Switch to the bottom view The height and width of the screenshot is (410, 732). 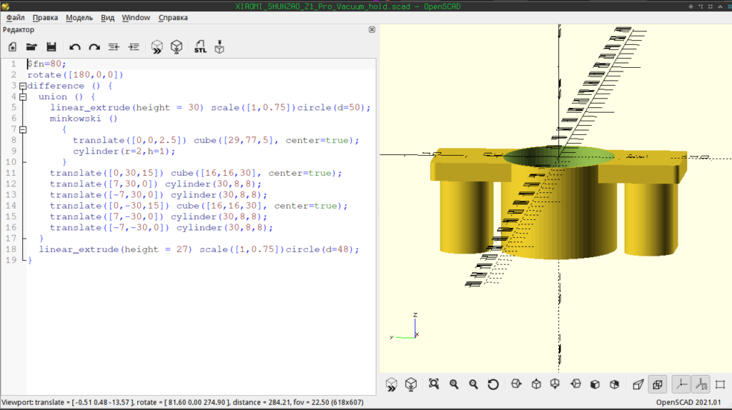pos(555,384)
